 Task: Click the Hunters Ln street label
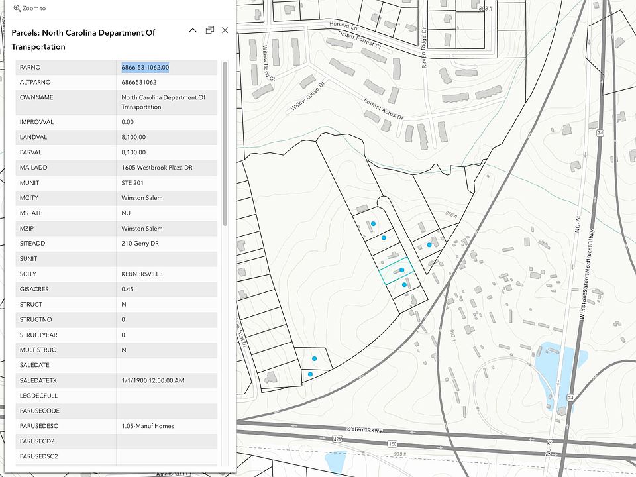point(343,26)
